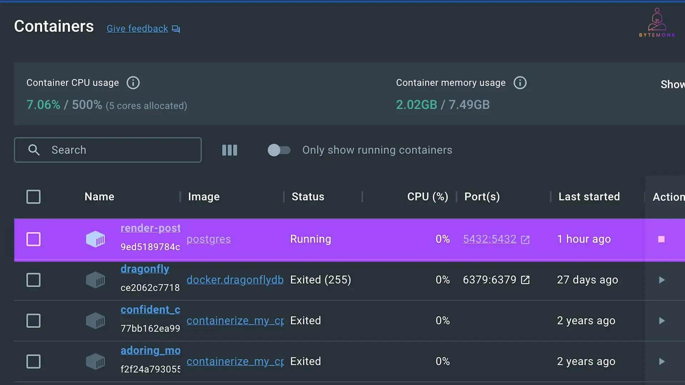Click external-link icon next to 5432:5432

[525, 240]
